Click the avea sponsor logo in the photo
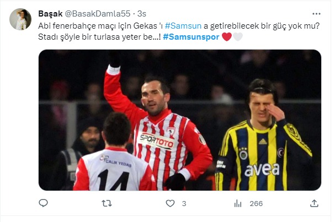This screenshot has width=335, height=222. pos(262,170)
